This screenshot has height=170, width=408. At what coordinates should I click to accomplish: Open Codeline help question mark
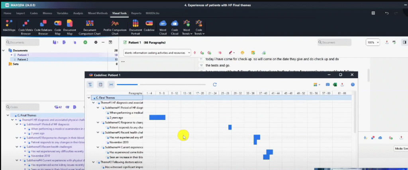353,85
